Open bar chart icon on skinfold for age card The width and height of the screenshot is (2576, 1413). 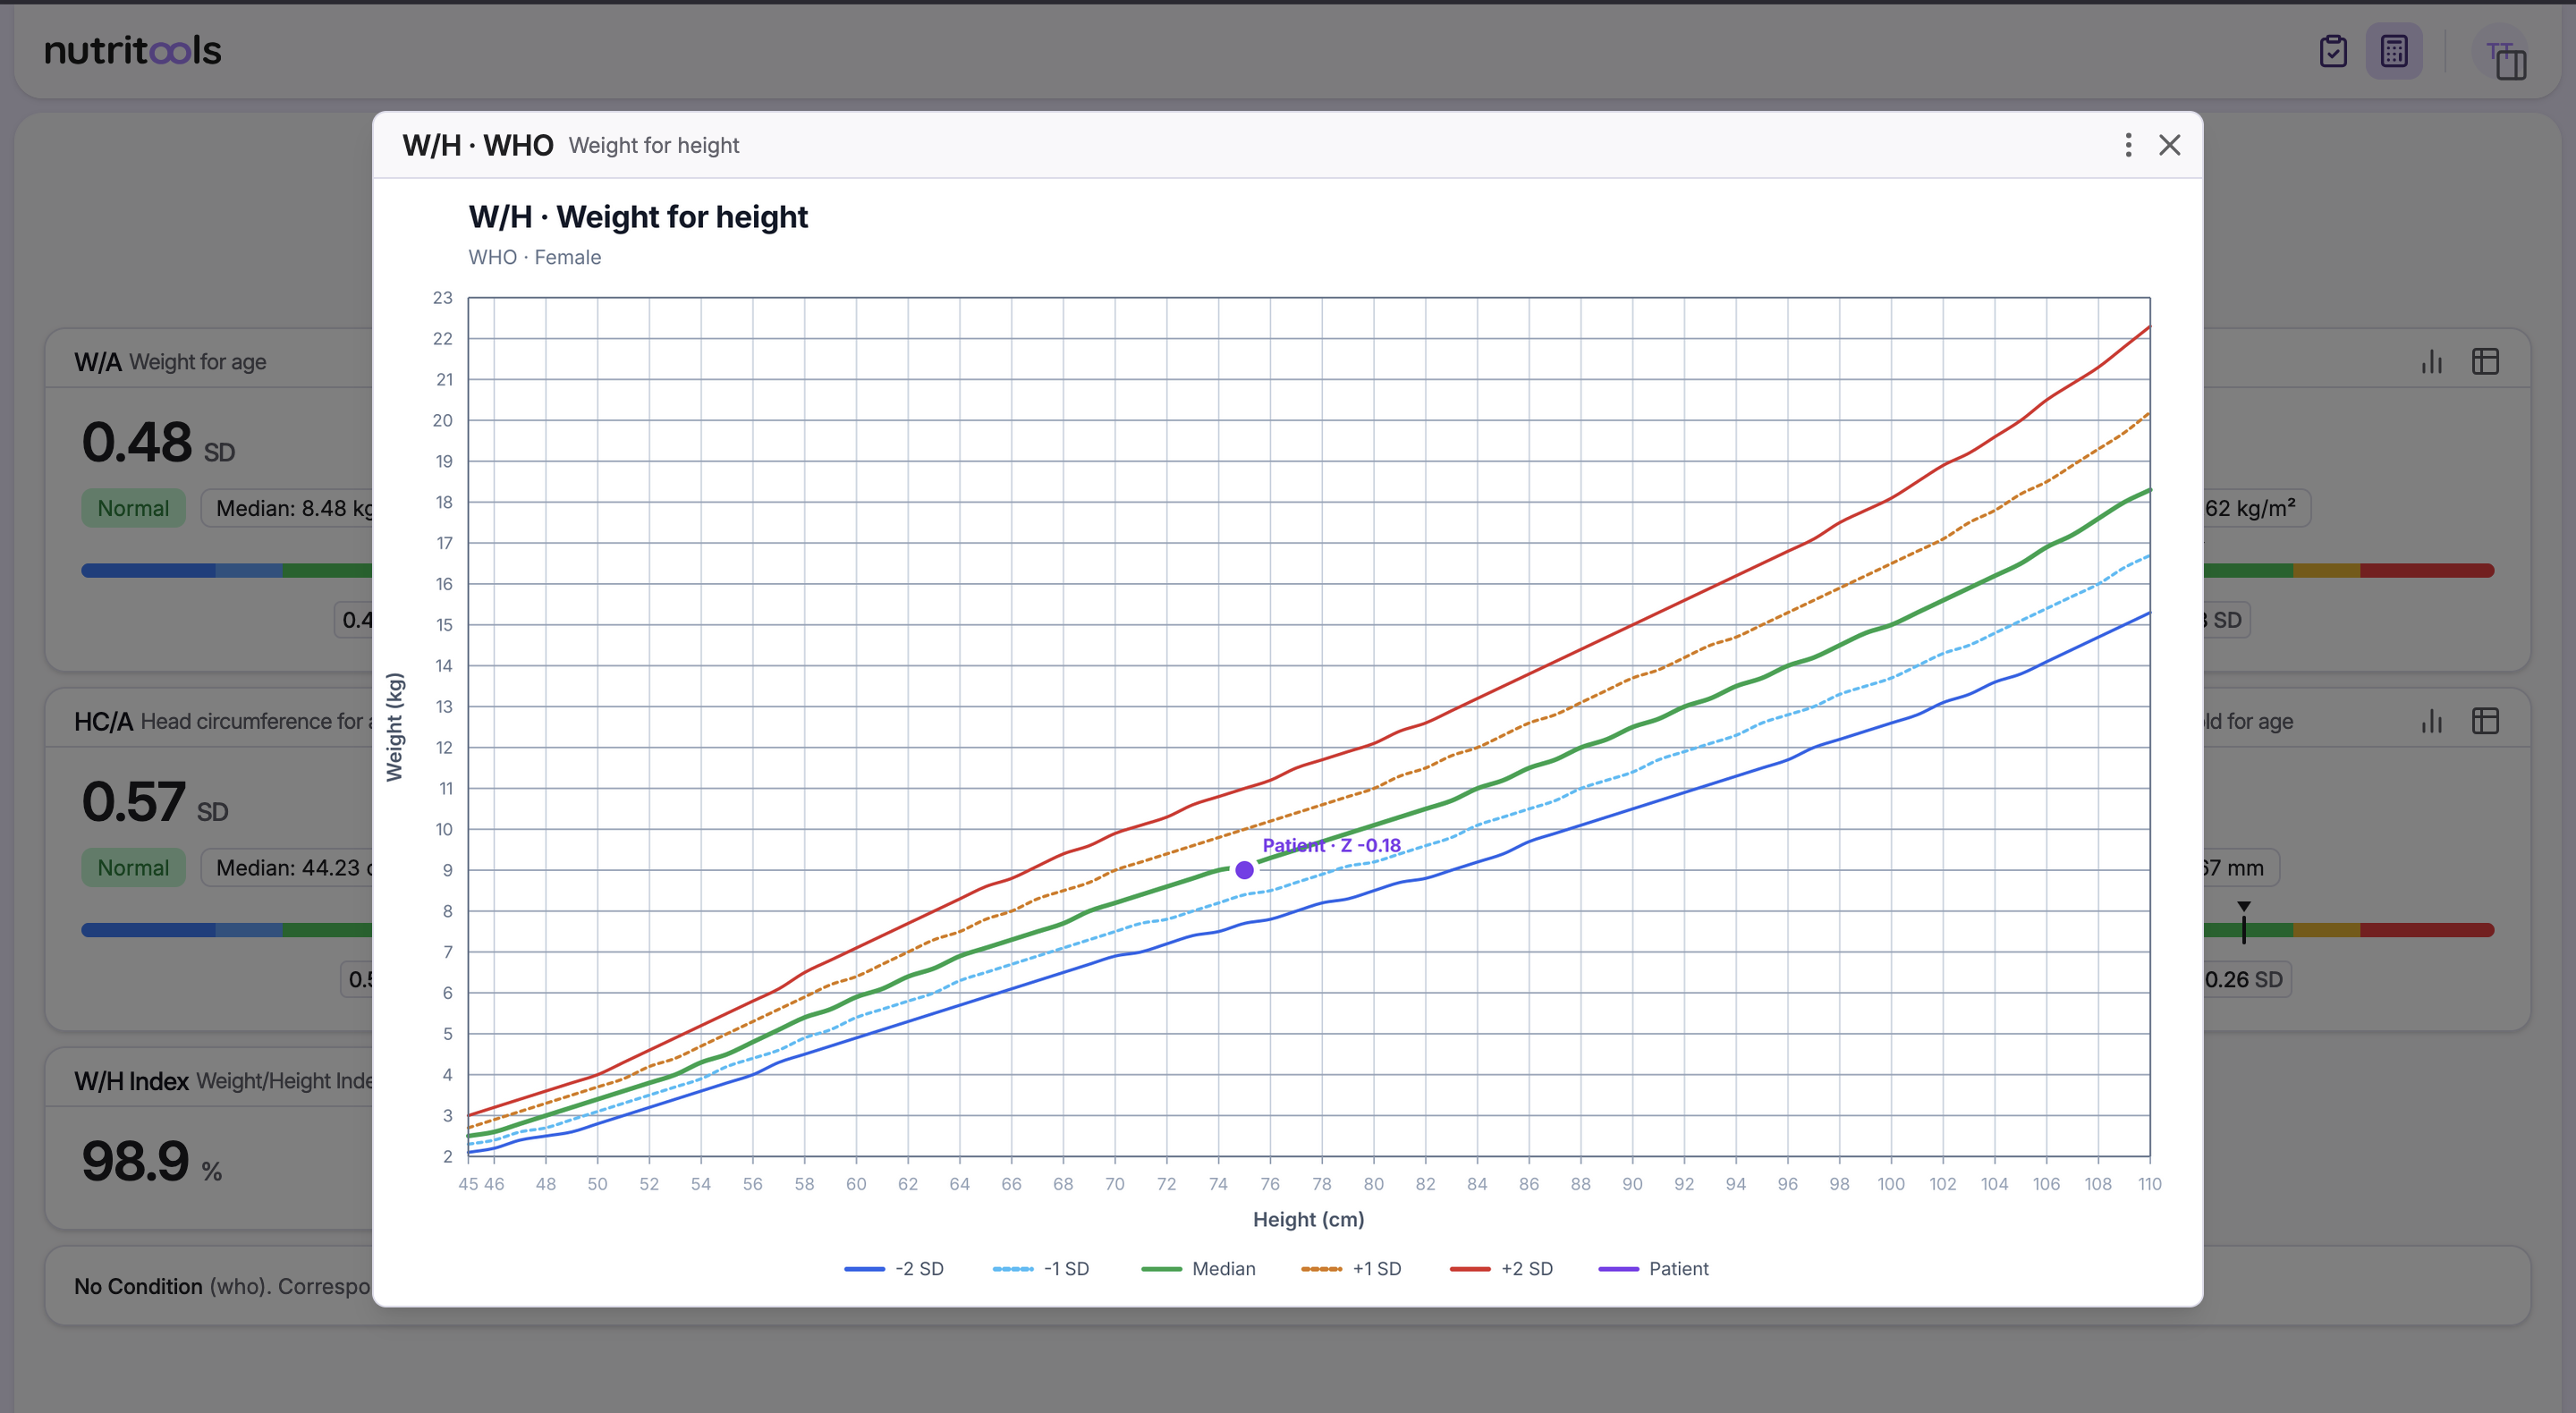click(x=2432, y=721)
